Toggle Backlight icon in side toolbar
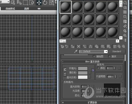 (125, 7)
